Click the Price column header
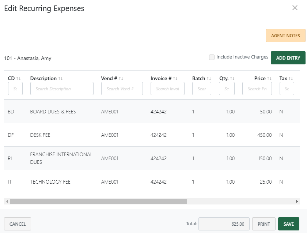Image resolution: width=307 pixels, height=233 pixels. pyautogui.click(x=260, y=78)
